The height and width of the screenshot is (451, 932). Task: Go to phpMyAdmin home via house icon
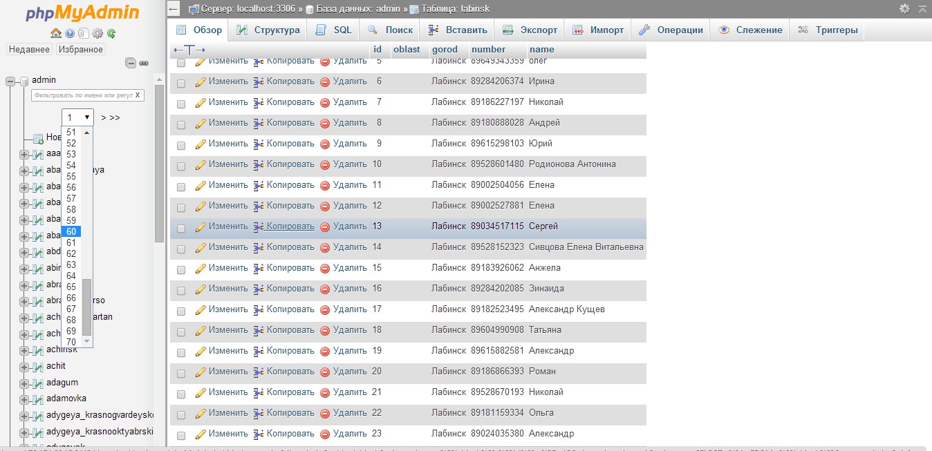[57, 33]
